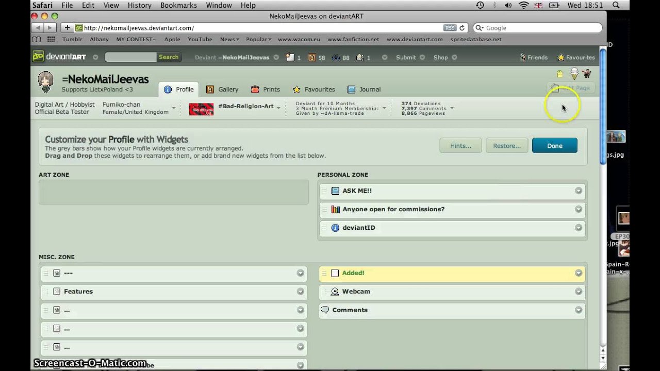Viewport: 660px width, 371px height.
Task: Click the volume icon in menu bar
Action: (x=508, y=5)
